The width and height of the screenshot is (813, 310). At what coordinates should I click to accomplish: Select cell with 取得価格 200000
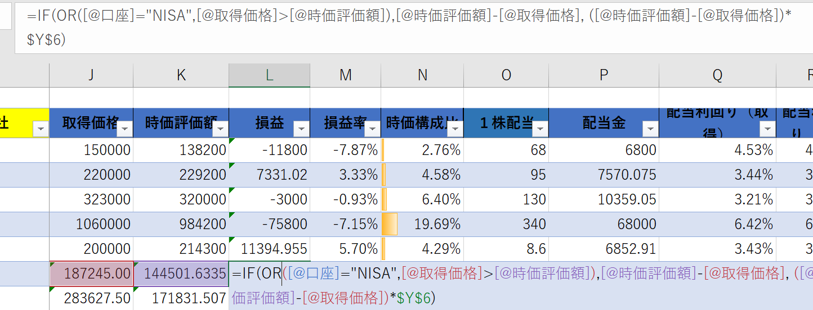pyautogui.click(x=91, y=249)
